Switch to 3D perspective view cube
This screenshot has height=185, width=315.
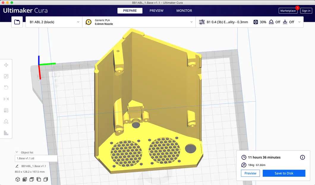[x=18, y=179]
